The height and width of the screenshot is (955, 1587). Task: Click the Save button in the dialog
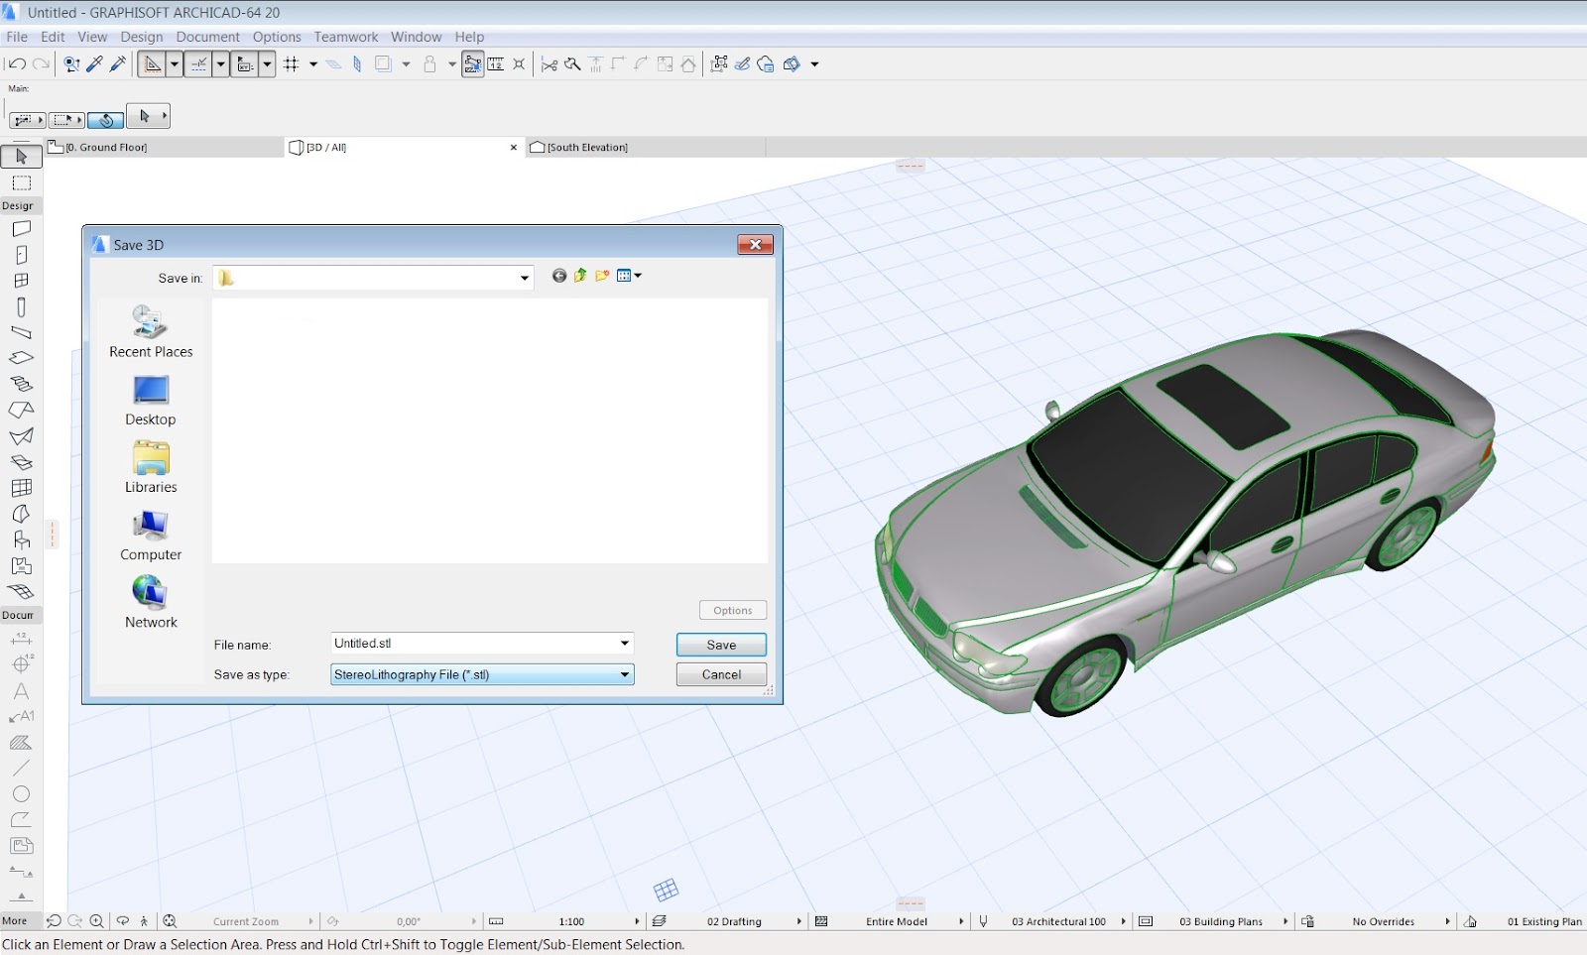click(x=721, y=645)
